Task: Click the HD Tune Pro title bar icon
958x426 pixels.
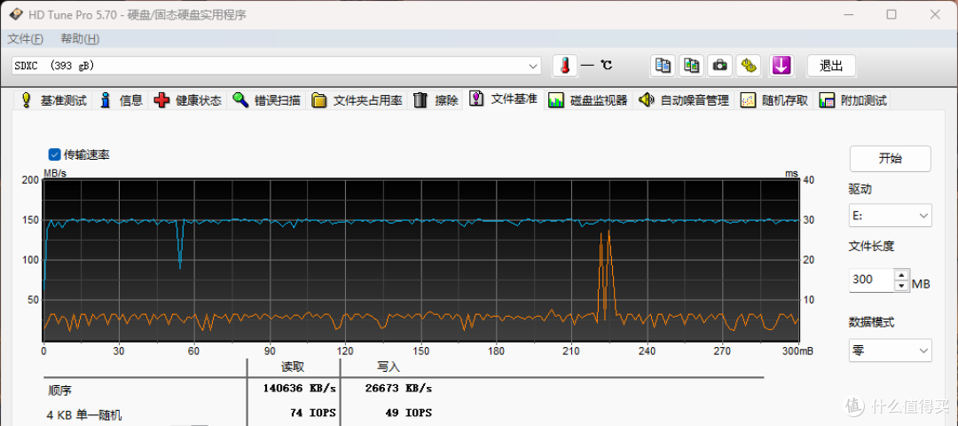Action: coord(15,15)
